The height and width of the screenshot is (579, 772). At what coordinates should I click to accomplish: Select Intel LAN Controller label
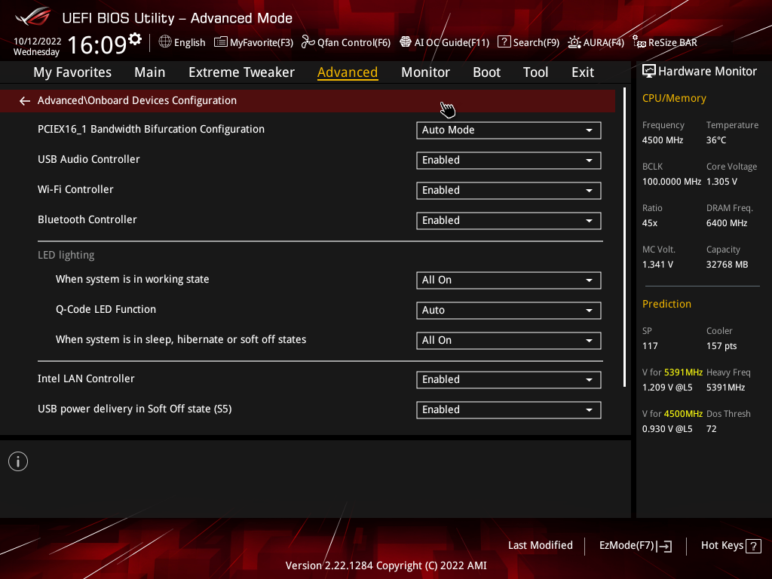pos(86,378)
